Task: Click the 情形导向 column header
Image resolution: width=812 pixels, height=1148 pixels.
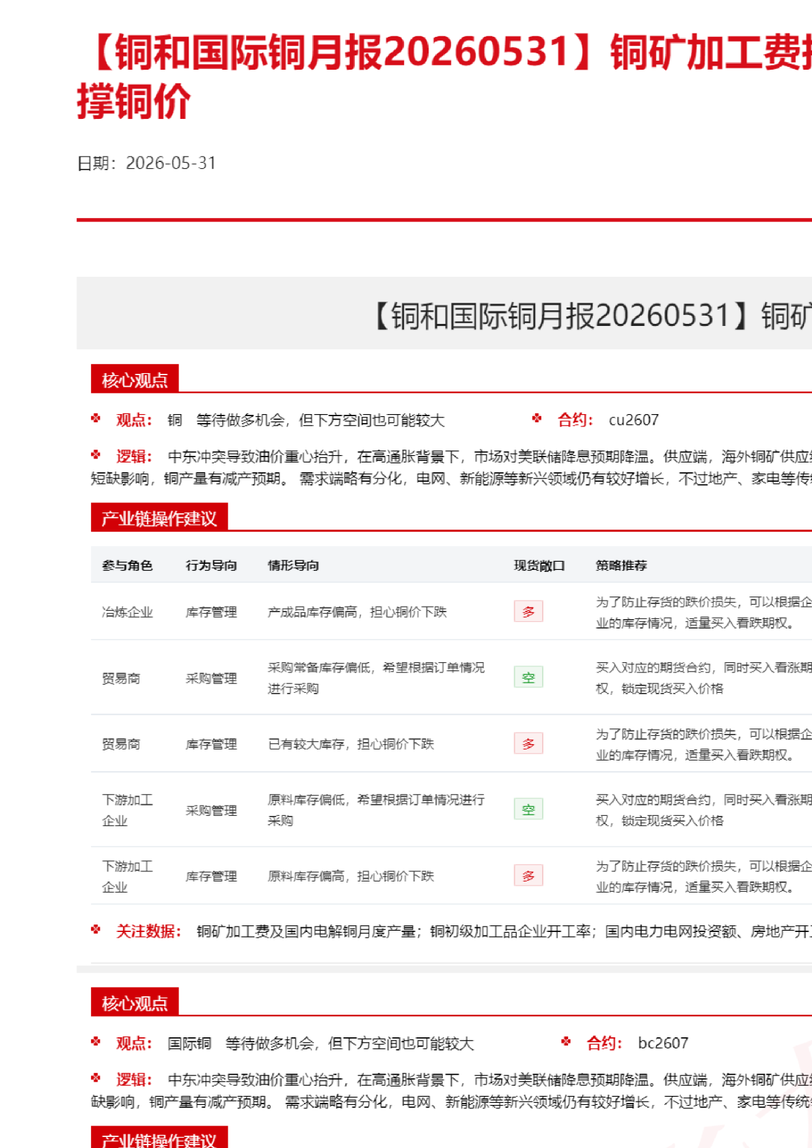Action: point(293,565)
